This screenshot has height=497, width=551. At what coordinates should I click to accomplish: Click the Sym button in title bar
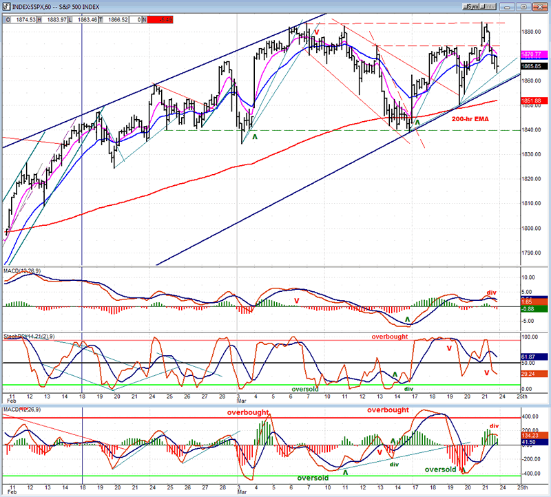[471, 7]
